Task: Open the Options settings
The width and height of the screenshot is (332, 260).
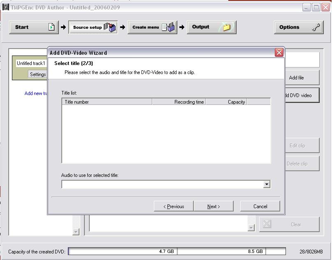Action: pyautogui.click(x=299, y=27)
